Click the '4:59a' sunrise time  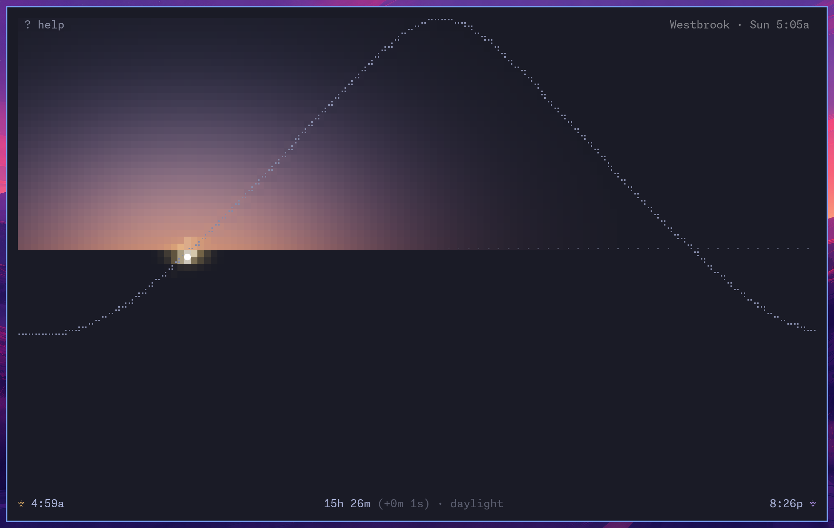[48, 504]
